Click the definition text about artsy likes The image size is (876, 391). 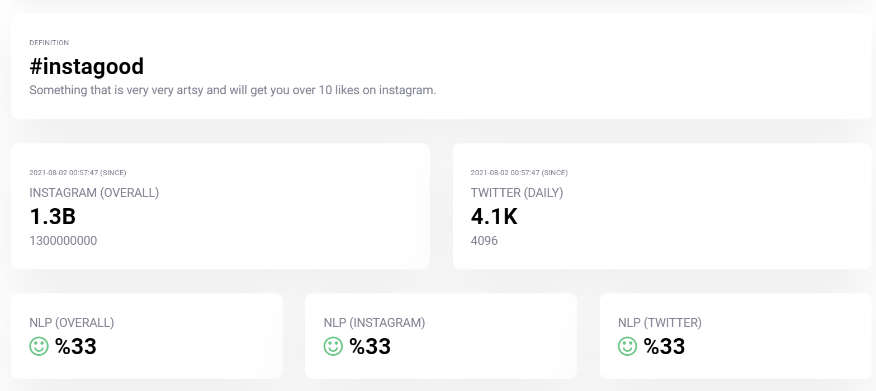click(233, 90)
